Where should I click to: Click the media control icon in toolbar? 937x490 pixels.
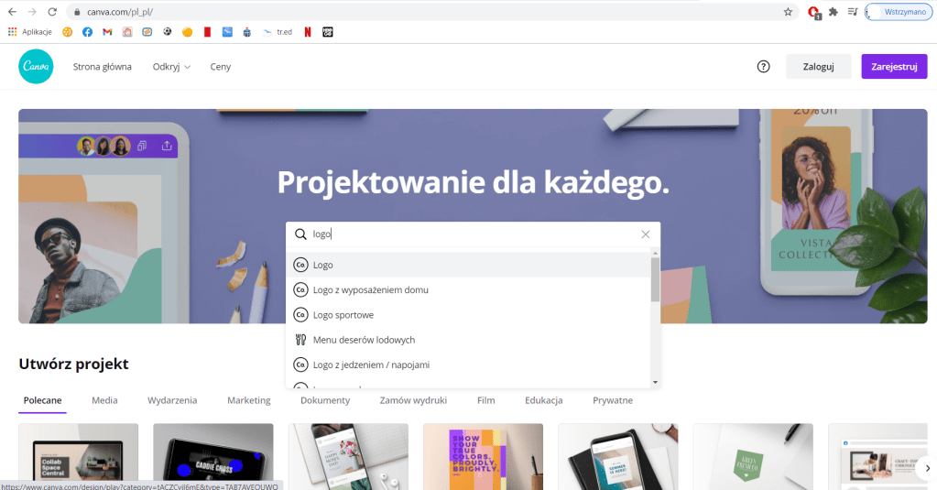(854, 12)
